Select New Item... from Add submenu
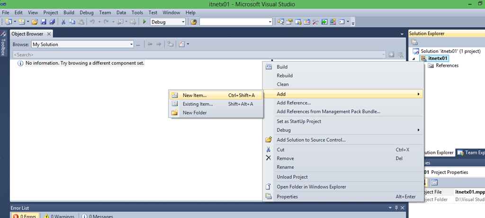The height and width of the screenshot is (218, 485). pyautogui.click(x=194, y=95)
